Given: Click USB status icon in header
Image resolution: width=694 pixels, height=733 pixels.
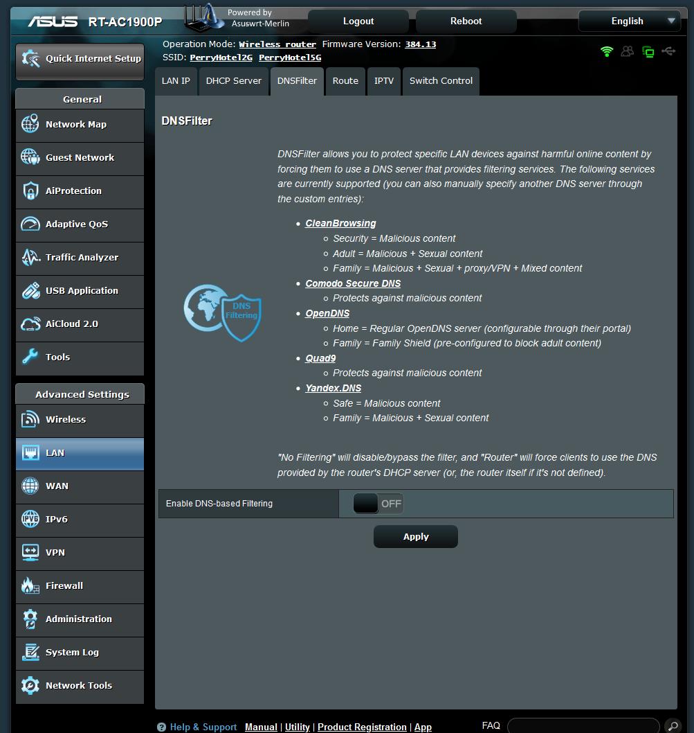Looking at the screenshot, I should click(668, 51).
